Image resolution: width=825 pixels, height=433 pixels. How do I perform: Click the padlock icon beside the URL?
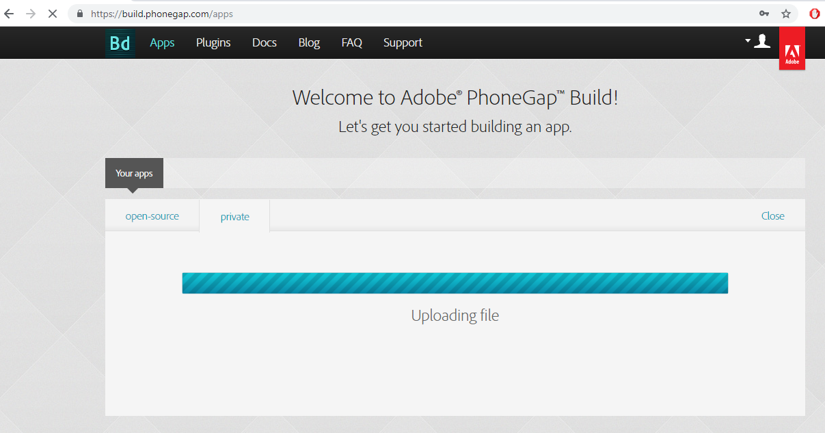pos(79,13)
